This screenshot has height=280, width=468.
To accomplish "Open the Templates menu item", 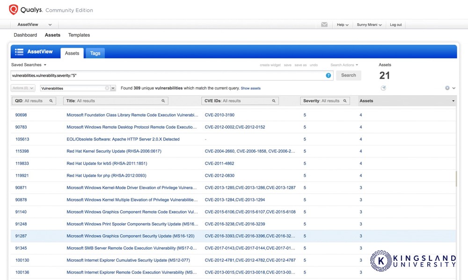I will (79, 35).
